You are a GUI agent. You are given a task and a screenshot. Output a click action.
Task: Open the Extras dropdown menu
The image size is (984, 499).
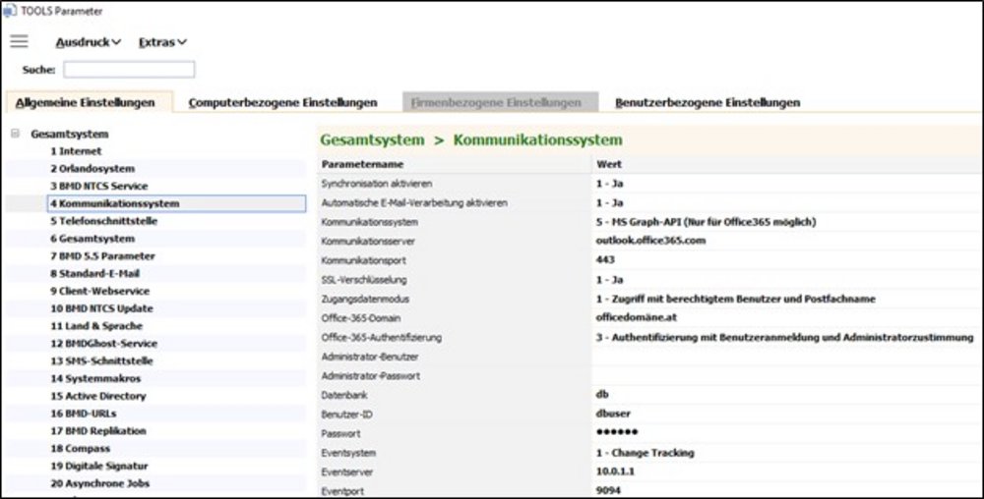[162, 42]
